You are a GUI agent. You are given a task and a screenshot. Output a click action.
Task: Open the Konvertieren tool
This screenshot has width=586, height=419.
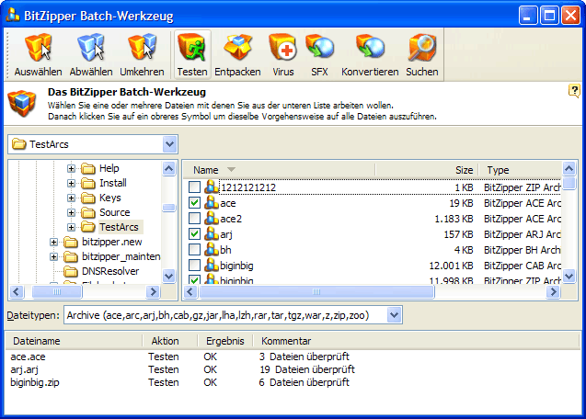click(370, 54)
